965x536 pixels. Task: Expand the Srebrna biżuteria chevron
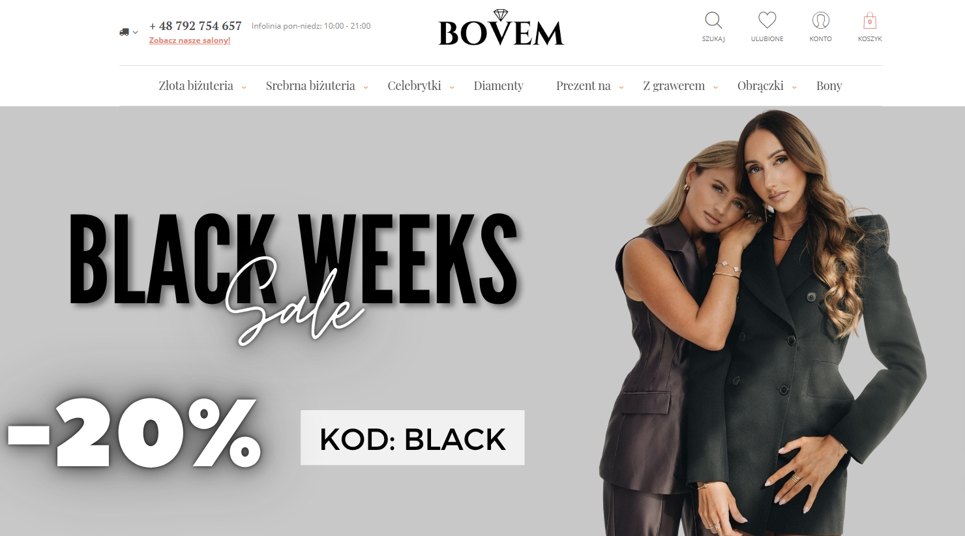click(366, 87)
